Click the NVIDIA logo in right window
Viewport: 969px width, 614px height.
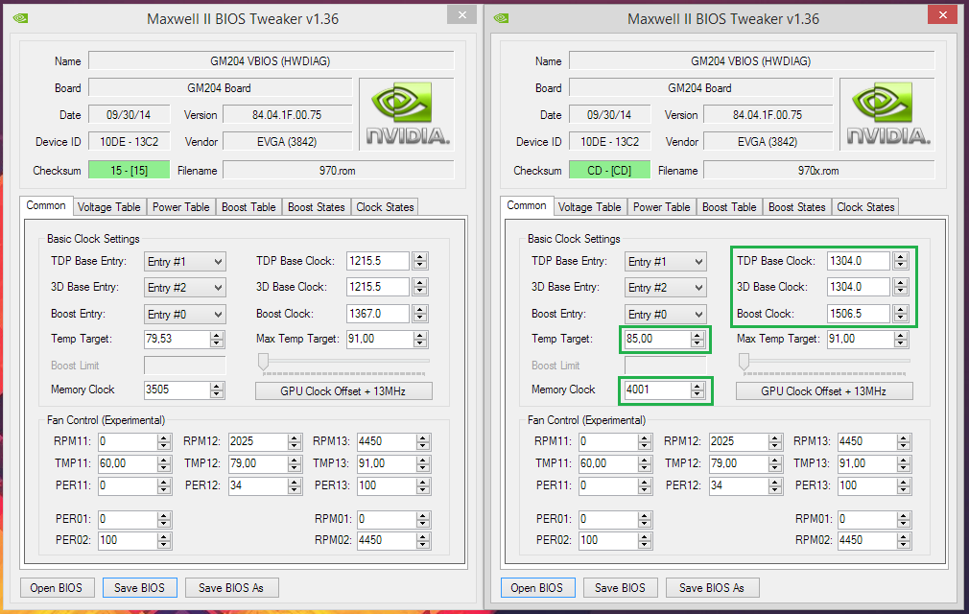(x=887, y=114)
